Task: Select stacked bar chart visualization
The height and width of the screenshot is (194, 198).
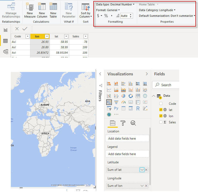Action: [x=109, y=84]
